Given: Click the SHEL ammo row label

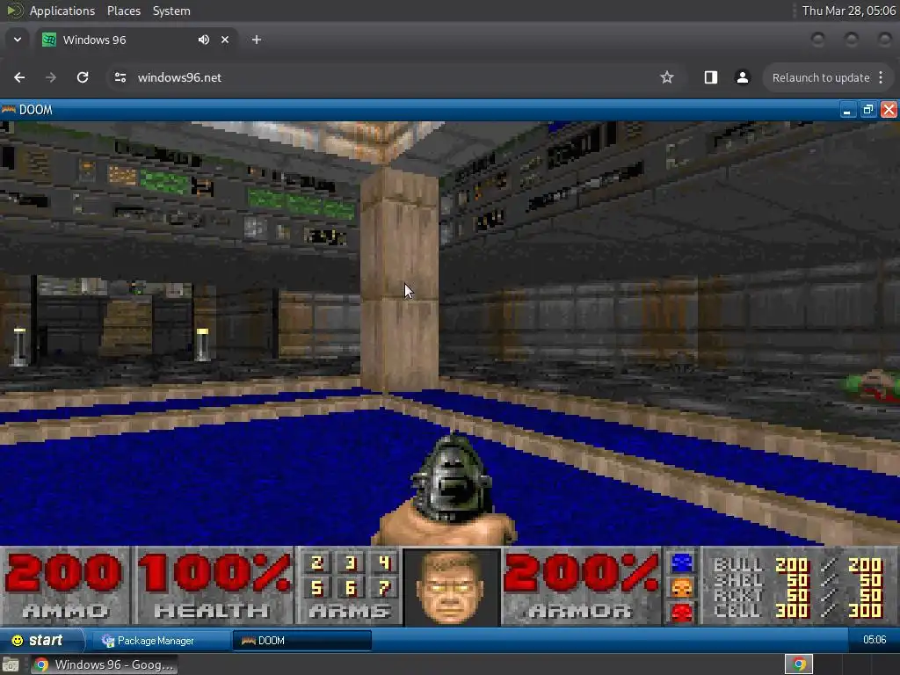Looking at the screenshot, I should click(x=737, y=580).
